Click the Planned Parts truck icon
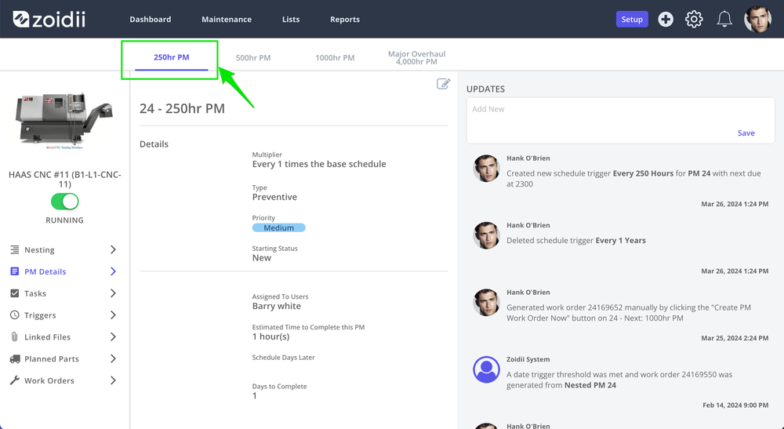 [x=15, y=359]
